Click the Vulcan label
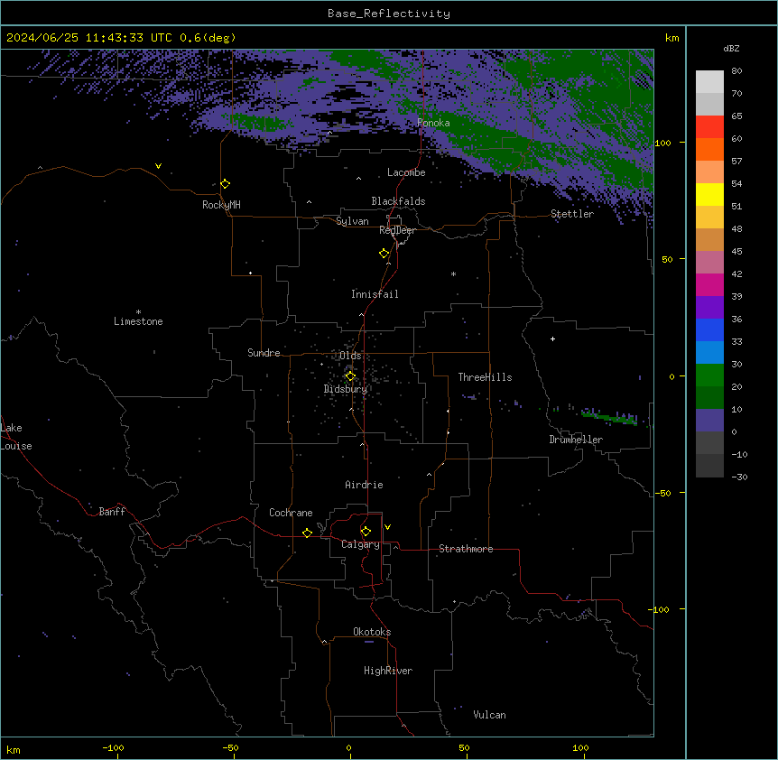 (x=490, y=715)
